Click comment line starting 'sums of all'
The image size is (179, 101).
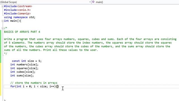coord(51,50)
